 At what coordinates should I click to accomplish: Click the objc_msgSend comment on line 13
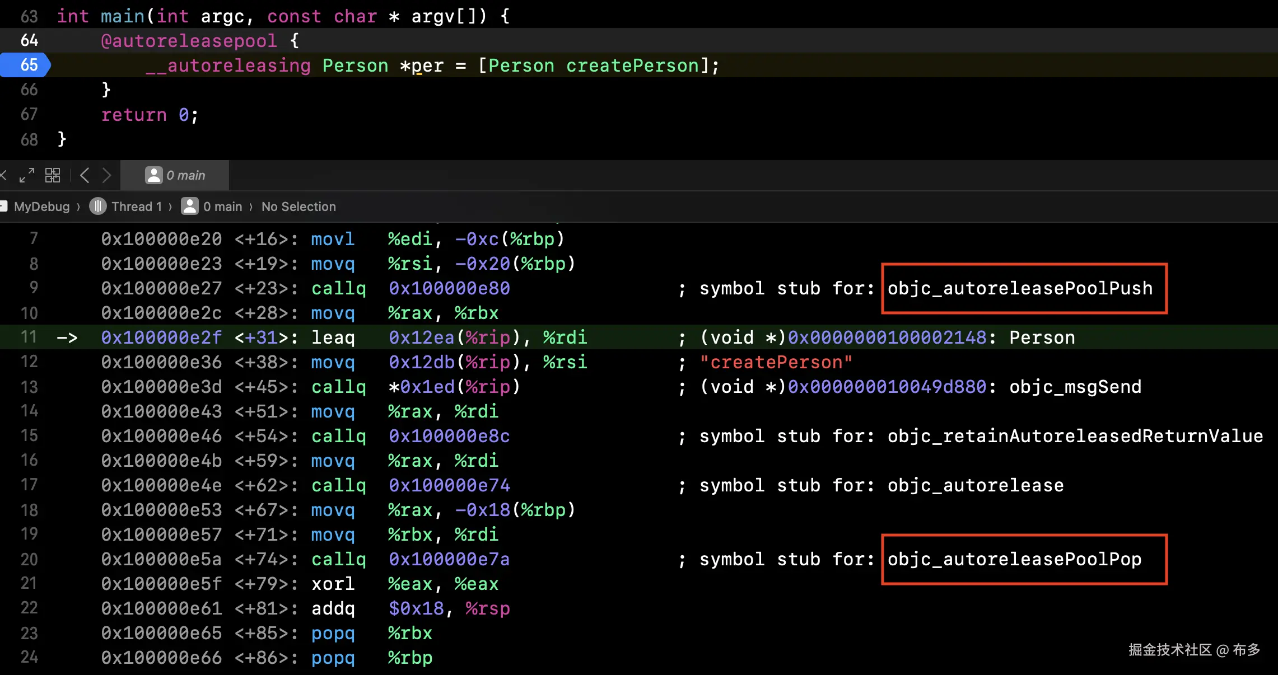click(x=1075, y=387)
